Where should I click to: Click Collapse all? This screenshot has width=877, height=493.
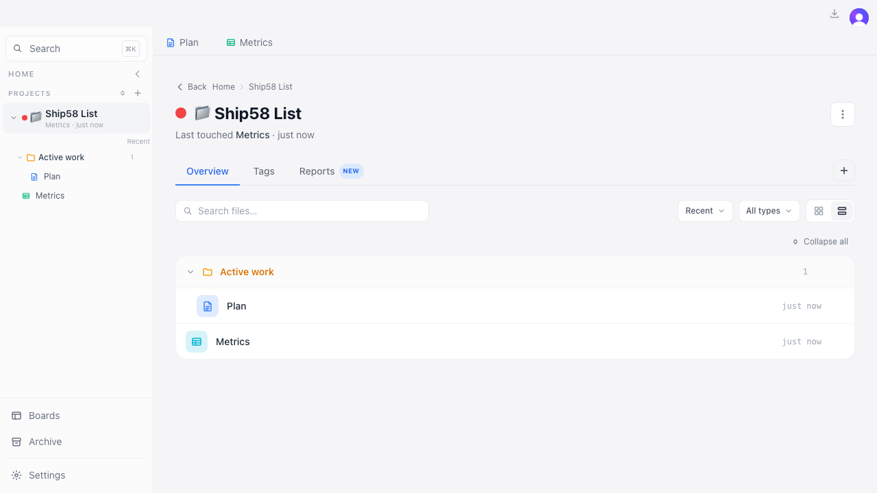(x=820, y=242)
